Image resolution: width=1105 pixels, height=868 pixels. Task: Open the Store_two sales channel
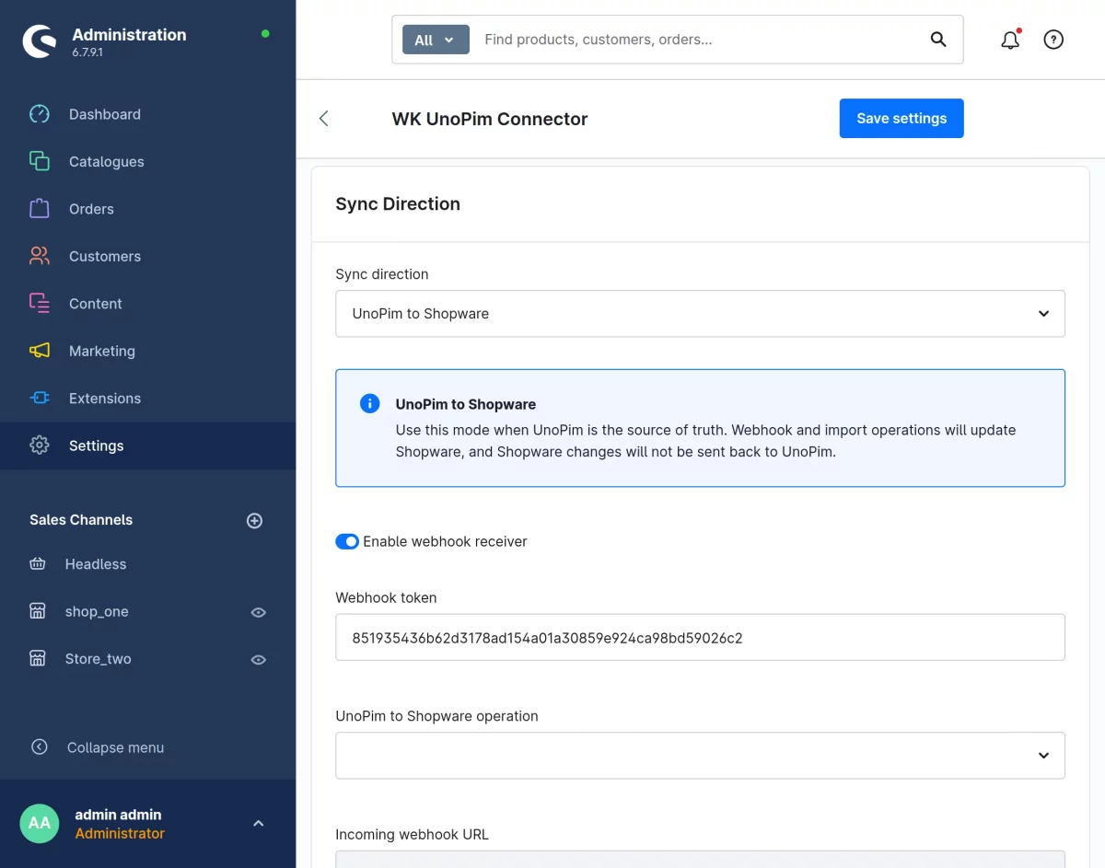pyautogui.click(x=99, y=659)
